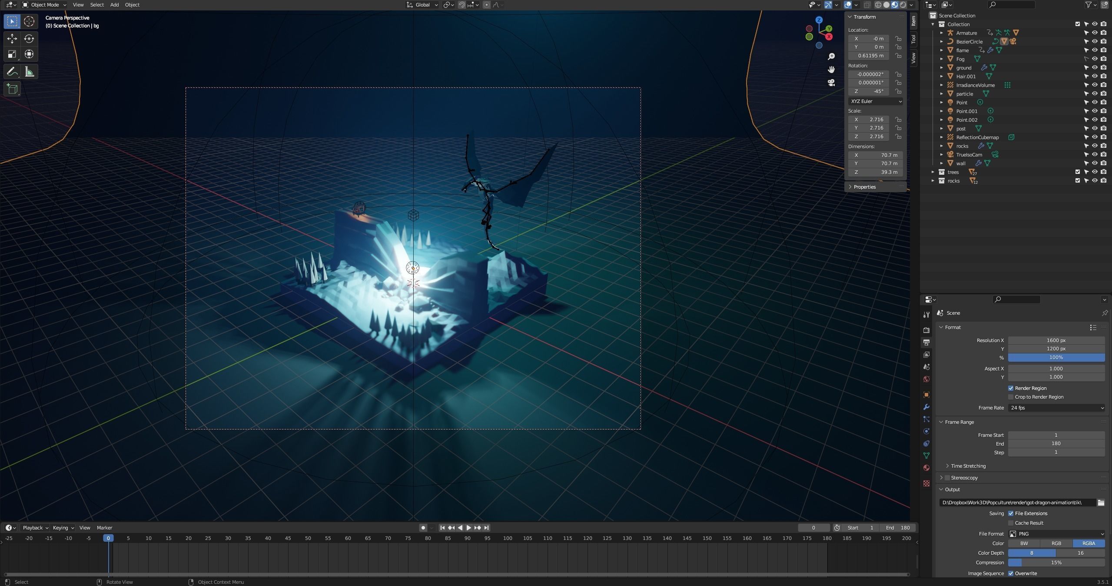
Task: Exclude the trees collection via checkbox
Action: [1078, 172]
